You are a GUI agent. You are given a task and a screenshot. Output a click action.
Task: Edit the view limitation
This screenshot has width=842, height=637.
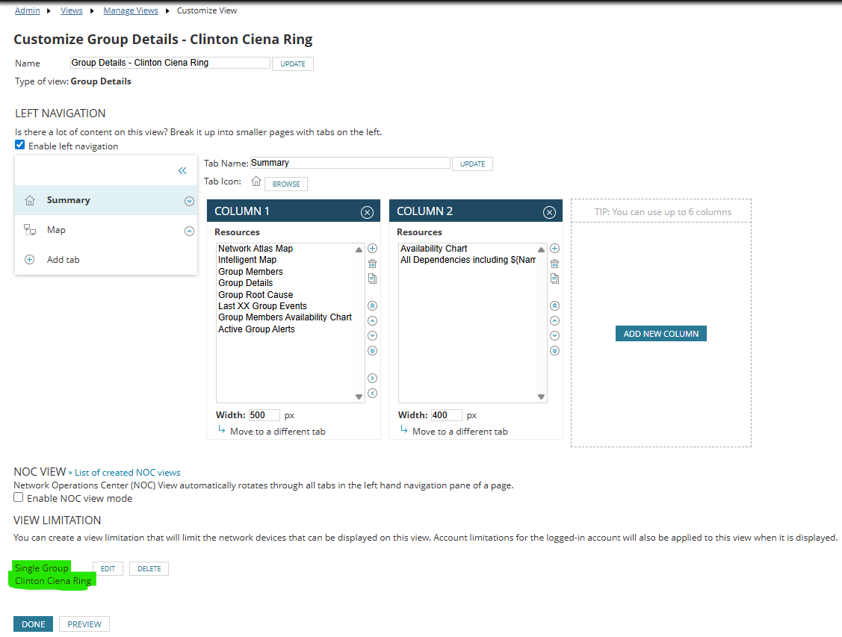108,569
